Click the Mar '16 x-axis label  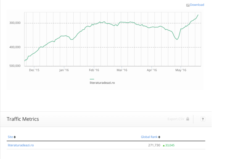click(122, 70)
